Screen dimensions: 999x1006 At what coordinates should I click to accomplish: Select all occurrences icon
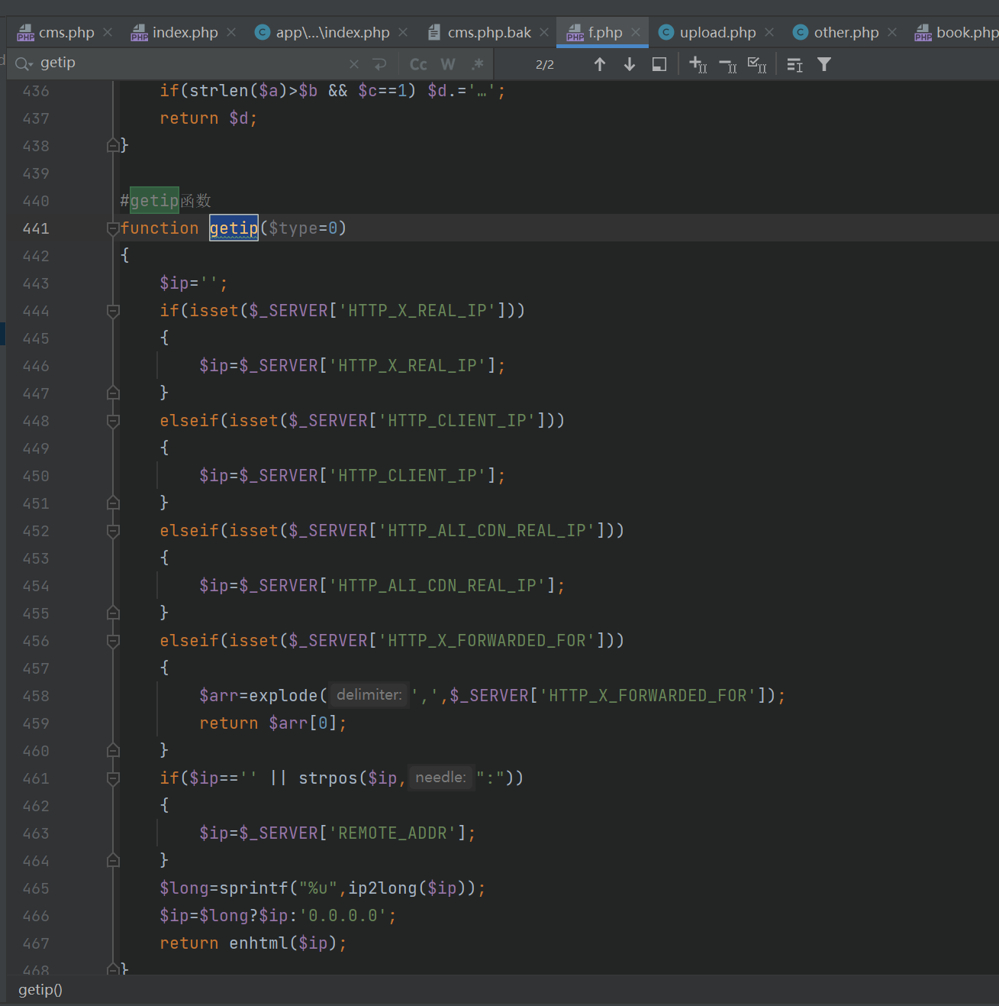click(757, 64)
